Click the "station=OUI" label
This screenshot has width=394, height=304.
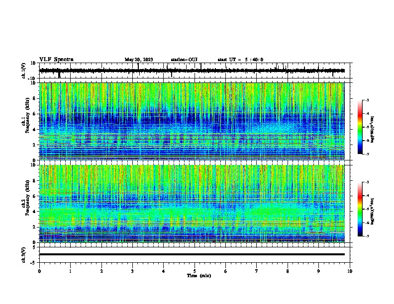pyautogui.click(x=184, y=60)
